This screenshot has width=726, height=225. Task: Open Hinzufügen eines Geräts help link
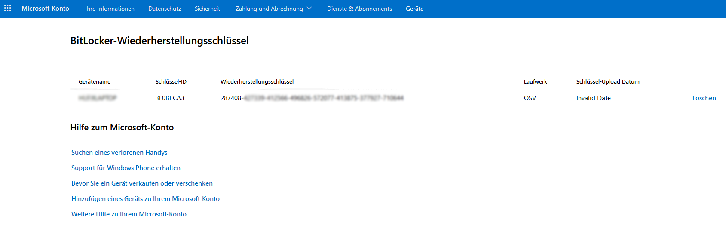(x=145, y=199)
